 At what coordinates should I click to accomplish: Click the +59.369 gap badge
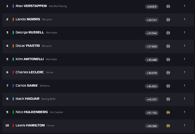pyautogui.click(x=152, y=126)
